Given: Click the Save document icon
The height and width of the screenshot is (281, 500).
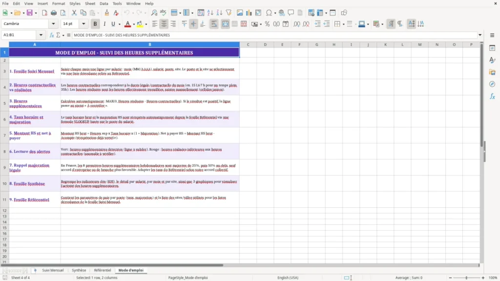Looking at the screenshot, I should 30,13.
